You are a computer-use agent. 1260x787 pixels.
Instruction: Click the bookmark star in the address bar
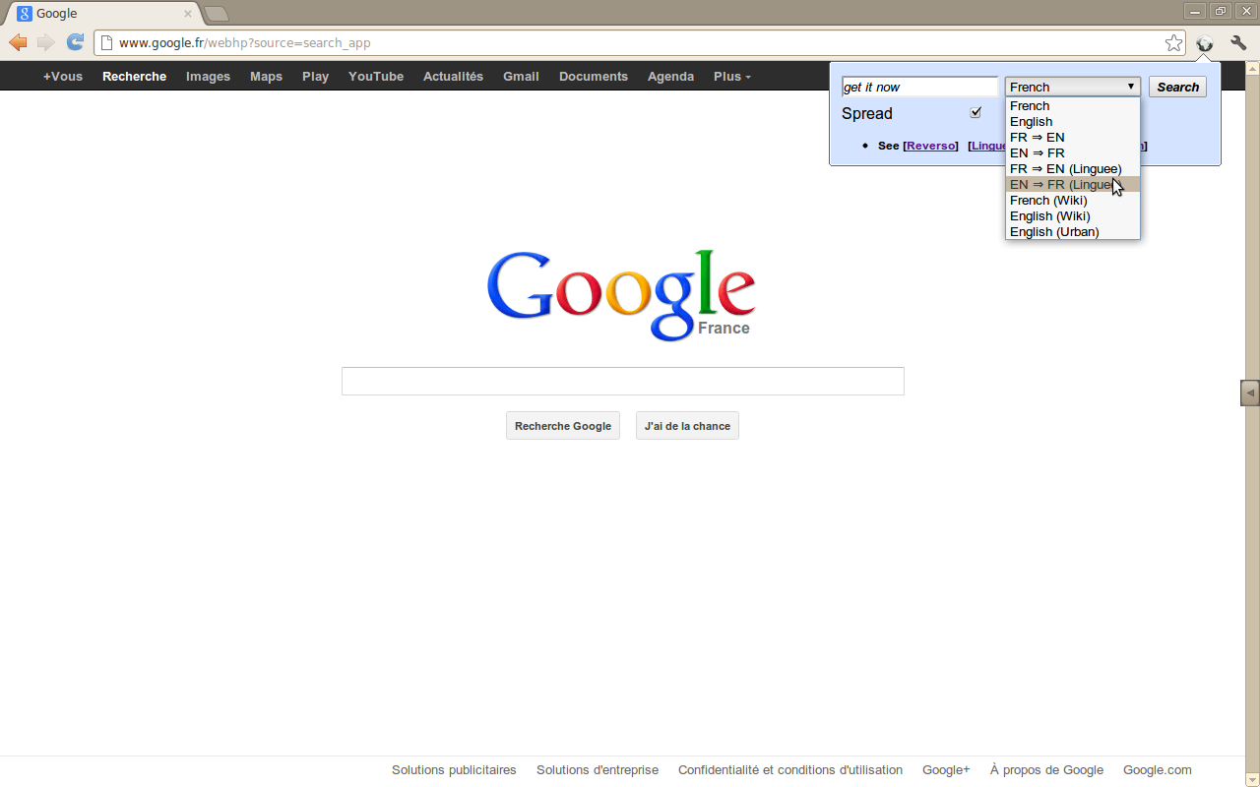click(1173, 42)
